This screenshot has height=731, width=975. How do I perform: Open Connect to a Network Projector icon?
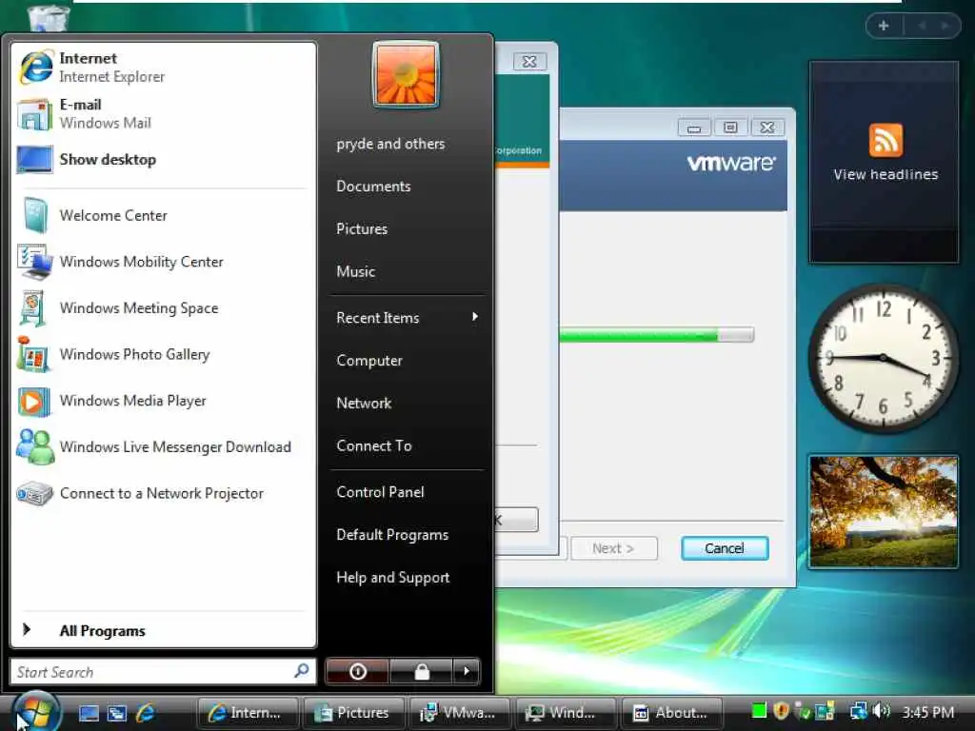click(35, 494)
